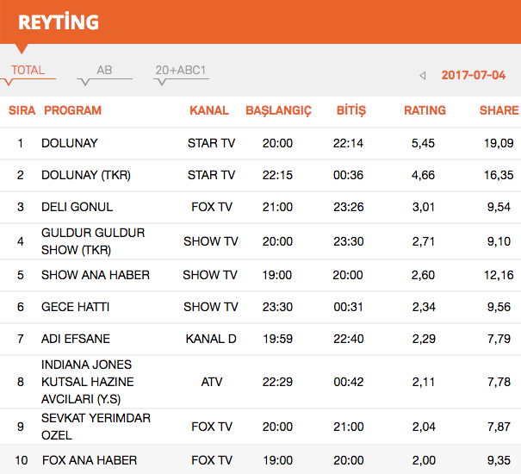521x474 pixels.
Task: Click the SIRA column header
Action: pos(22,110)
